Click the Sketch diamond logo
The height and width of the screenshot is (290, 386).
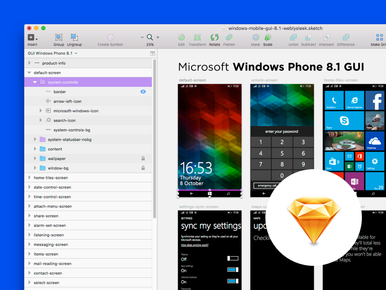(314, 219)
